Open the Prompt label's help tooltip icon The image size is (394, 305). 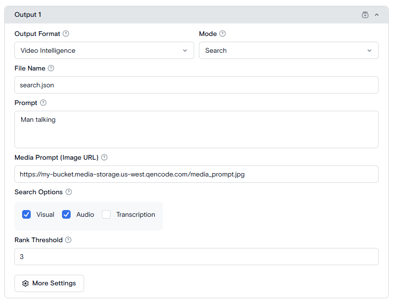(x=43, y=103)
